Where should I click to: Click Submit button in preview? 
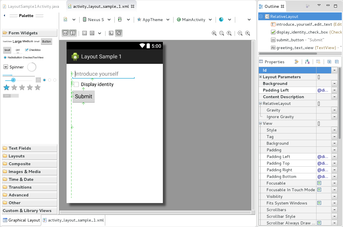pos(84,96)
